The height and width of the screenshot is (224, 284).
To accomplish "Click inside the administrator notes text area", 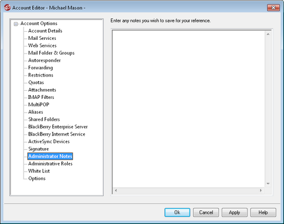I will (188, 109).
